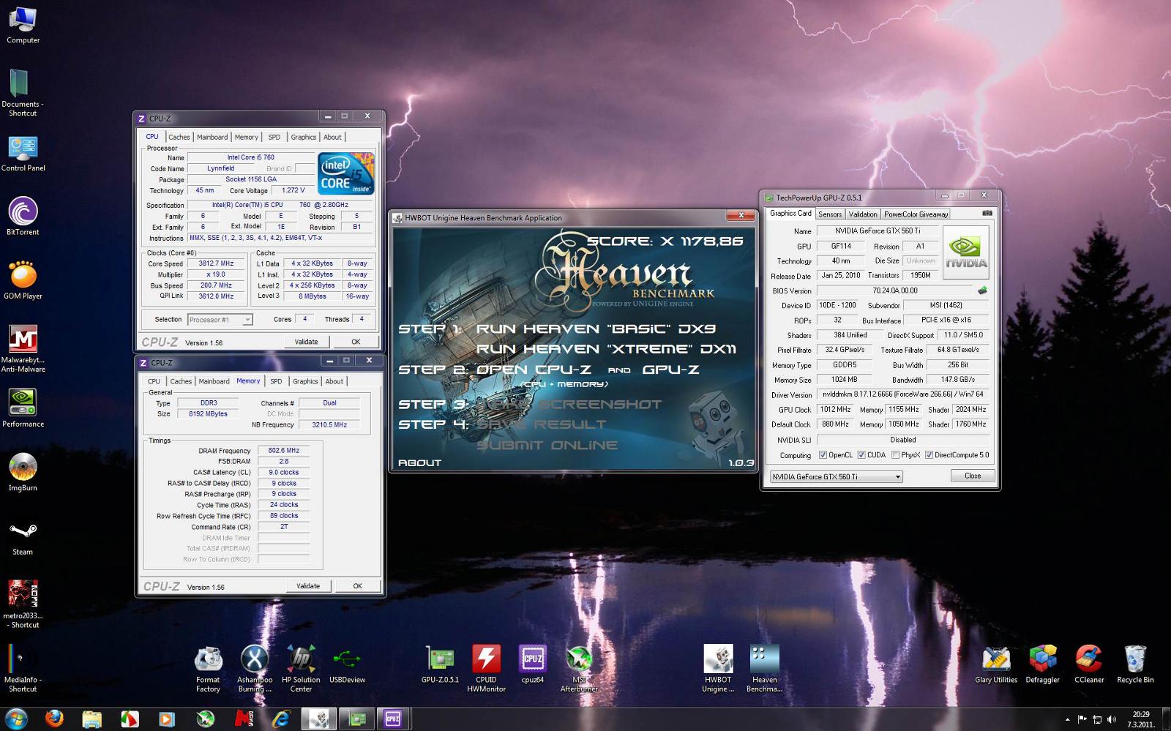Click Save Result in Heaven app
The height and width of the screenshot is (731, 1171).
541,424
